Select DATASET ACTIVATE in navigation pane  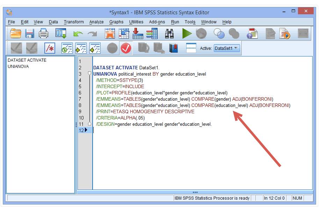pyautogui.click(x=27, y=60)
